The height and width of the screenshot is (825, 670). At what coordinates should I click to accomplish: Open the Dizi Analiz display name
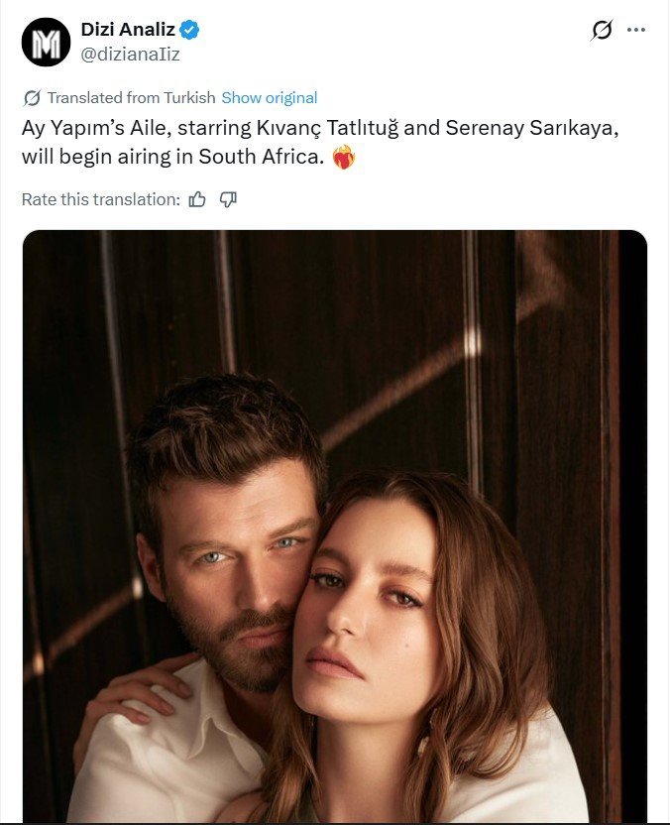[127, 31]
